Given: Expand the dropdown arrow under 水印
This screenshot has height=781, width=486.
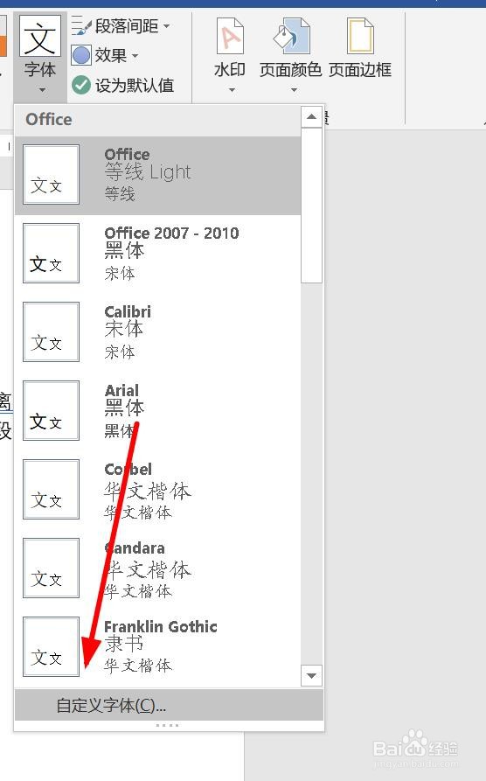Looking at the screenshot, I should 232,90.
